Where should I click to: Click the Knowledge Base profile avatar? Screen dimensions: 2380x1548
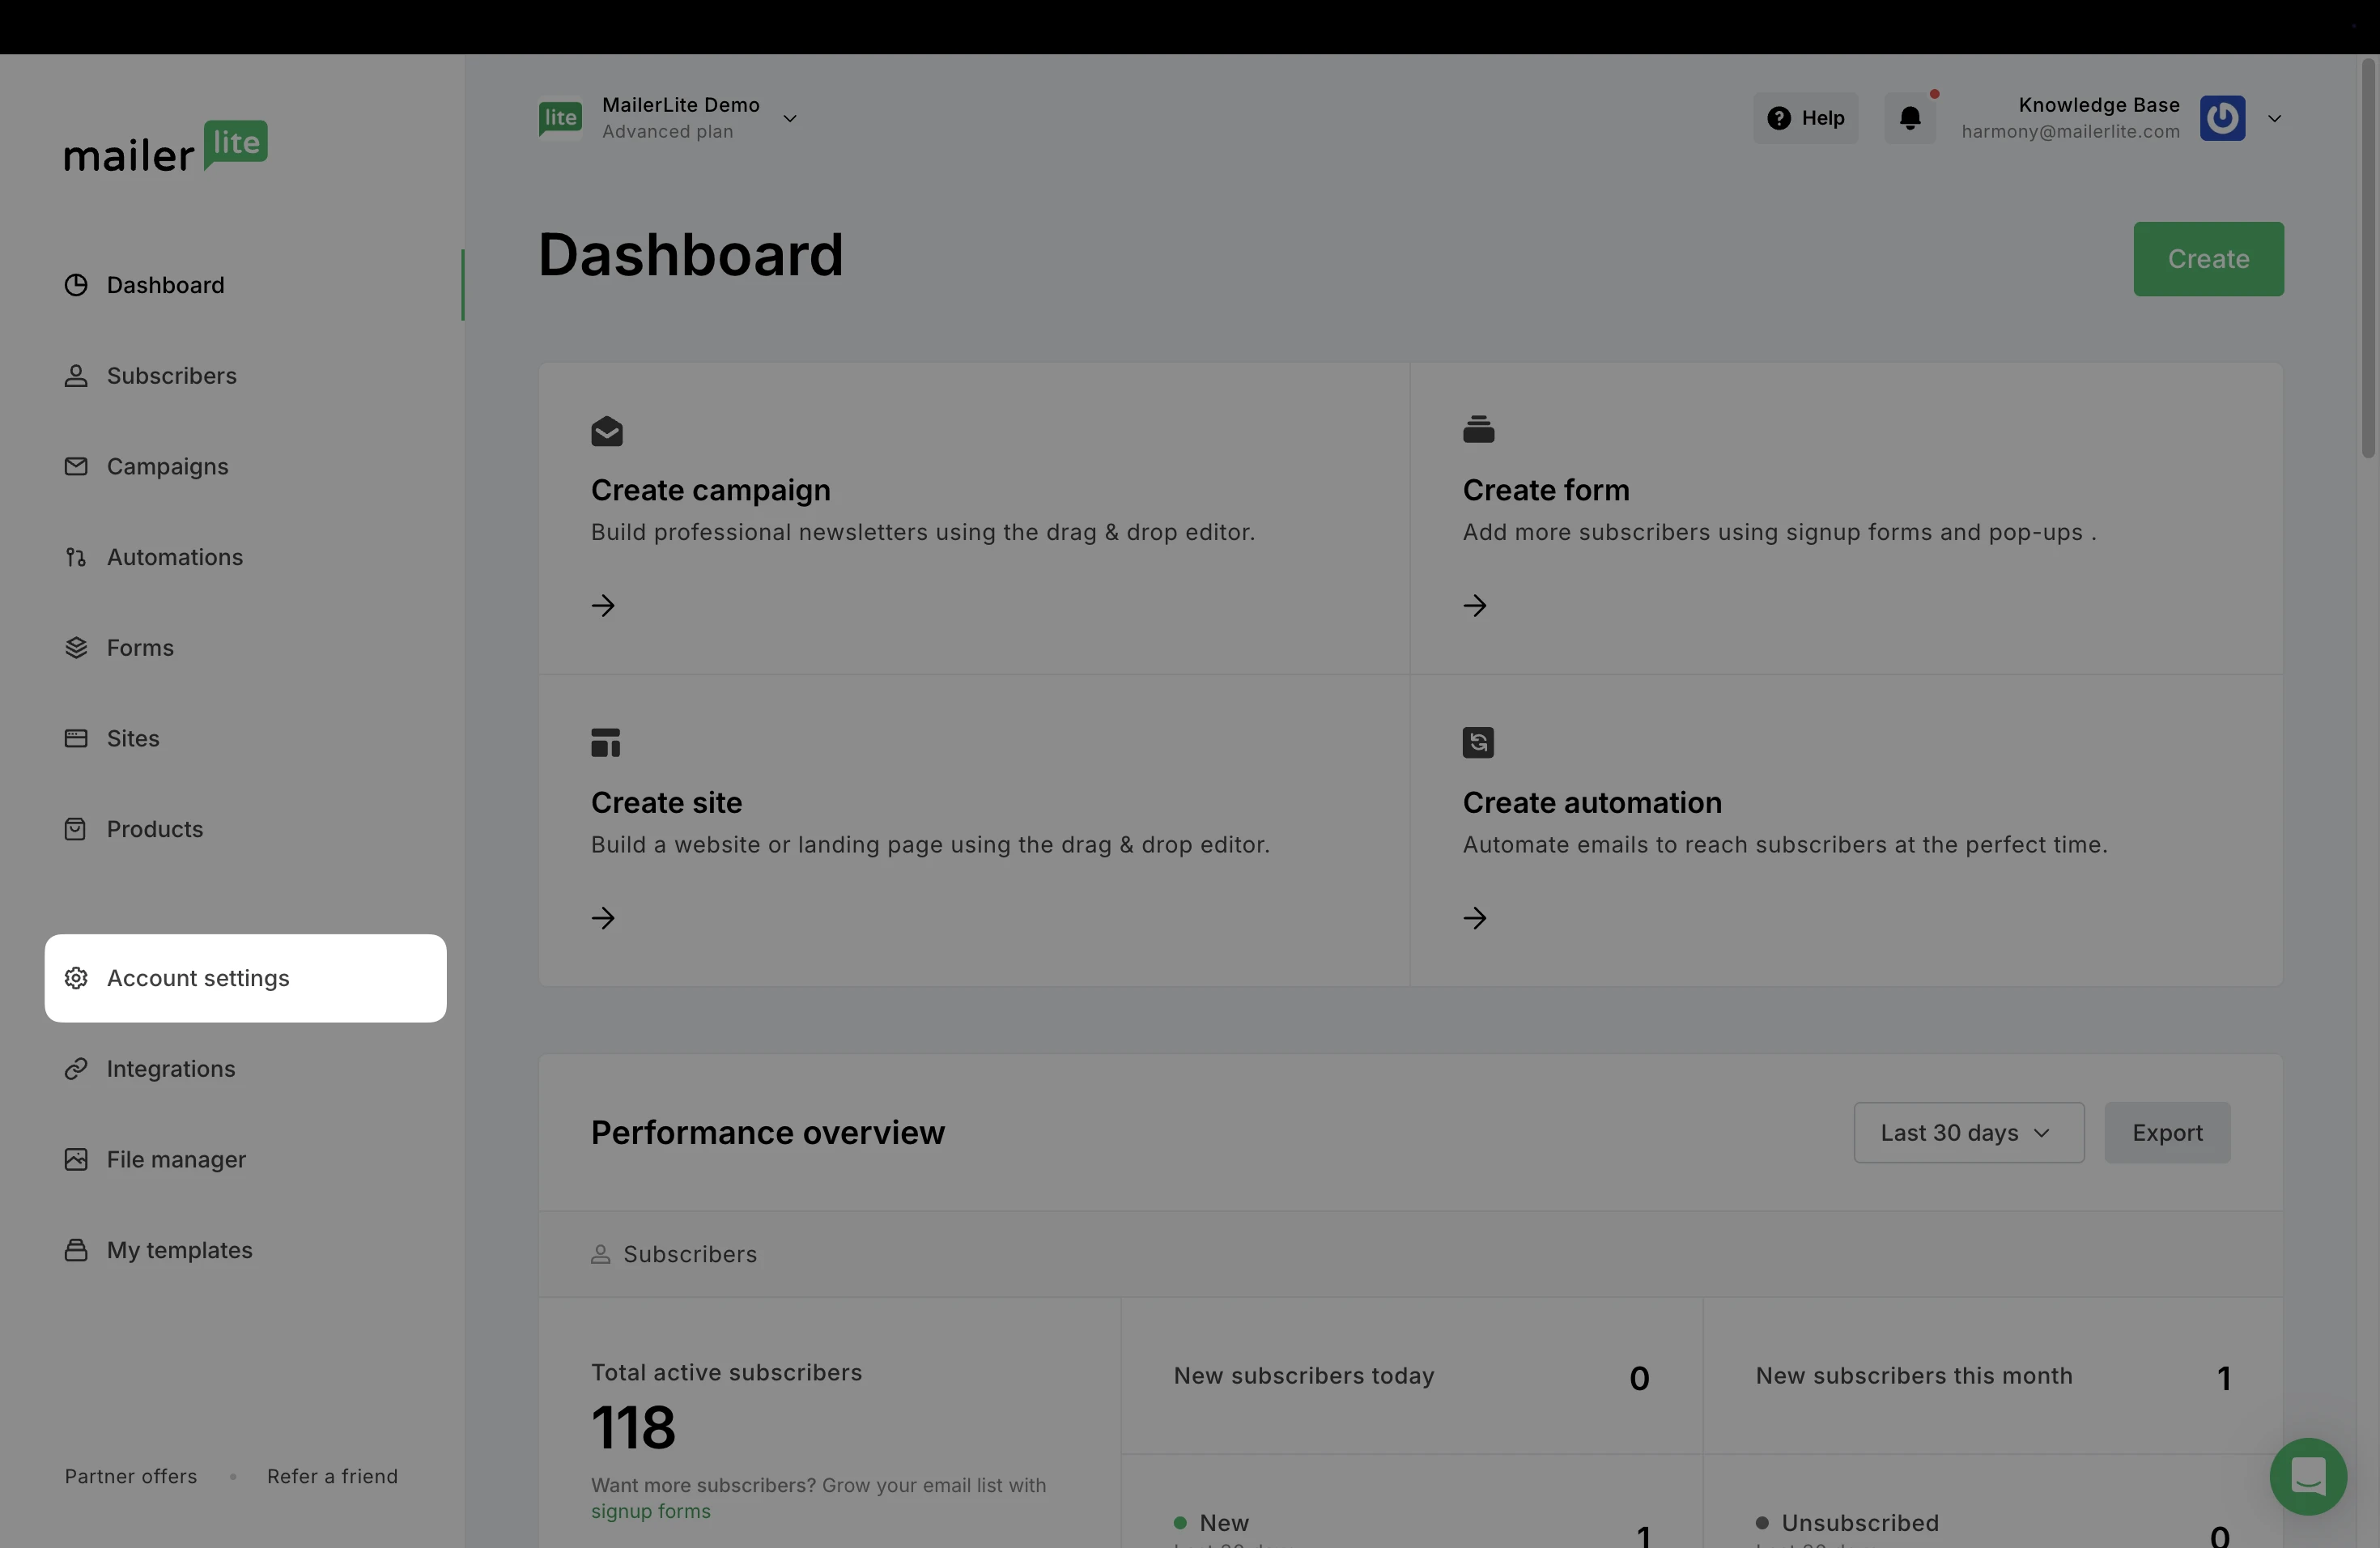tap(2222, 118)
